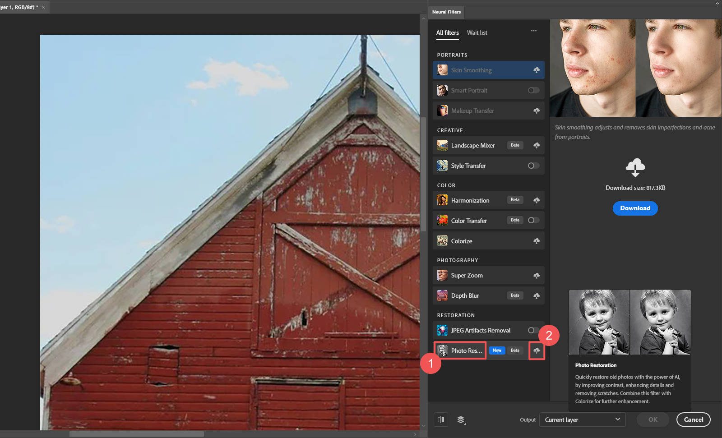The image size is (722, 438).
Task: Enable the Smart Portrait toggle
Action: point(533,90)
